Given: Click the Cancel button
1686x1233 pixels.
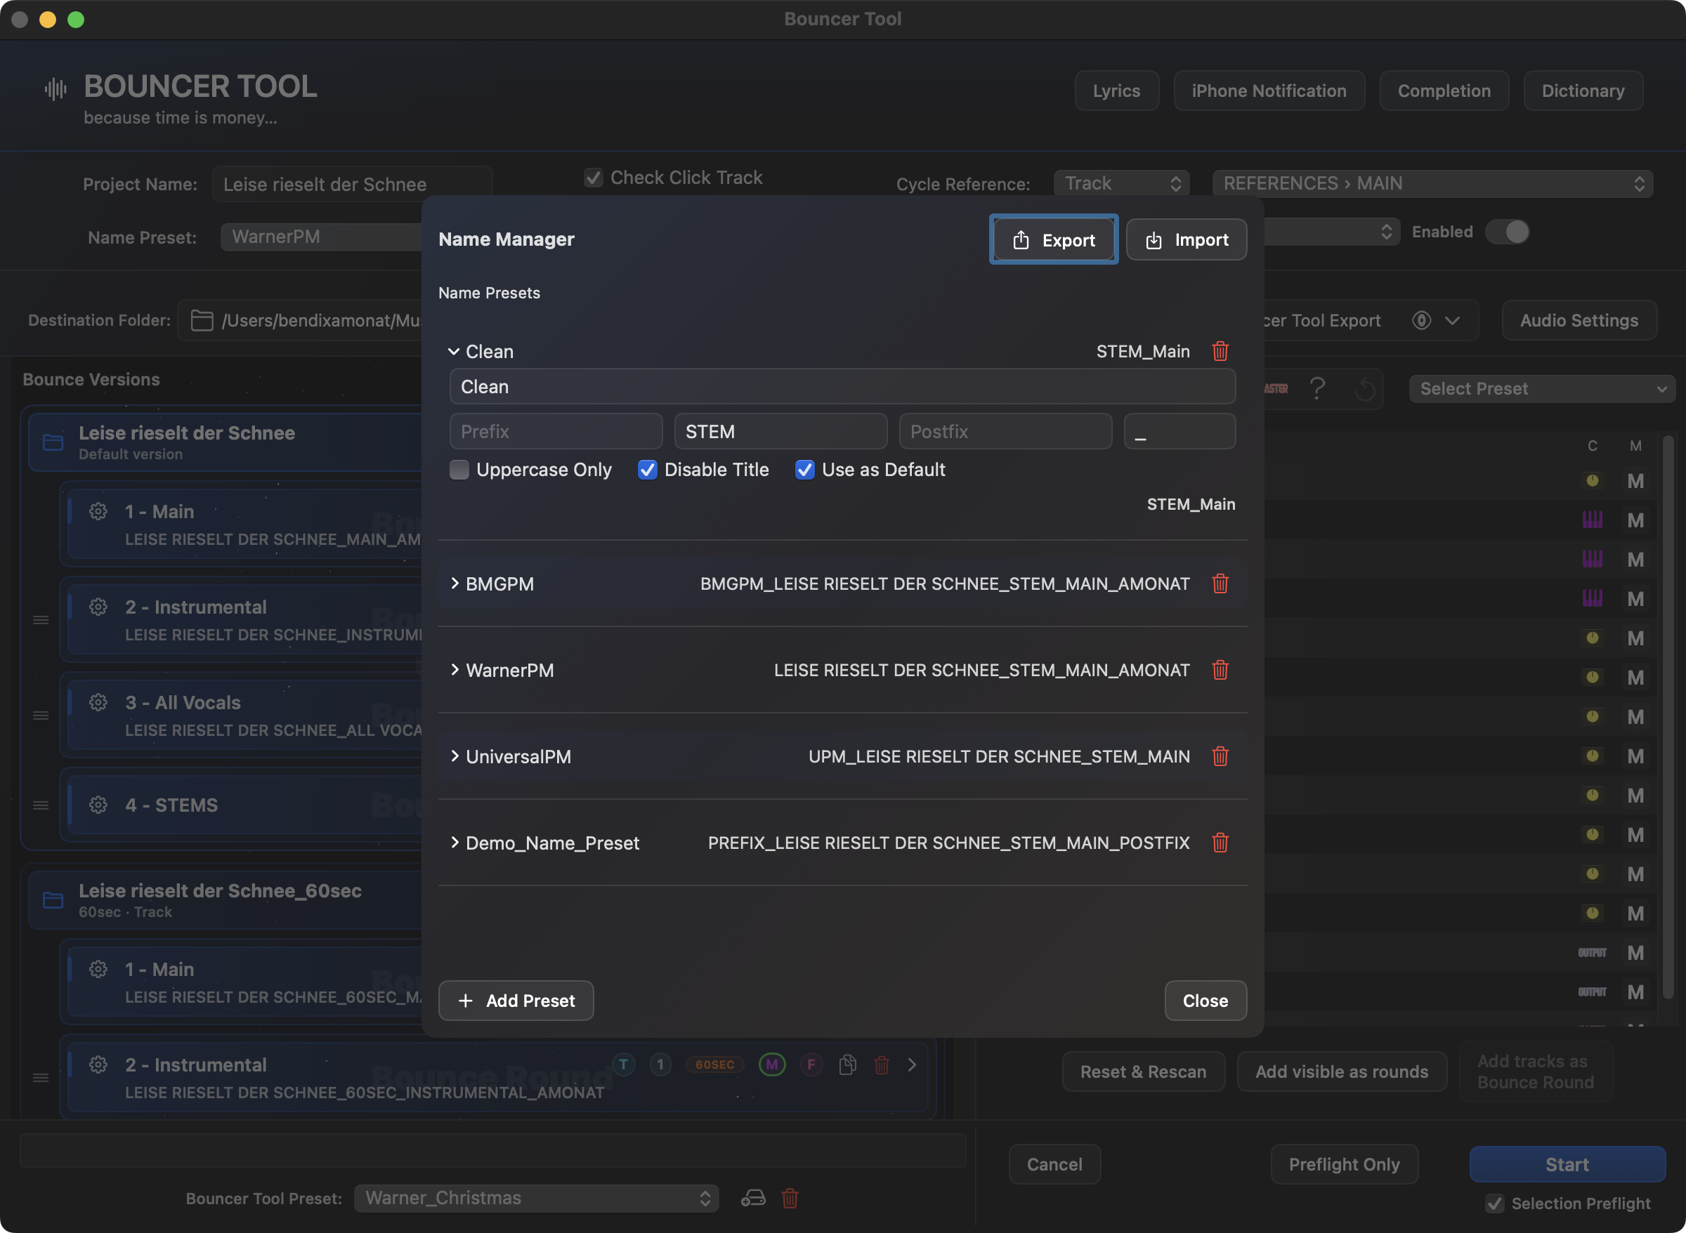Looking at the screenshot, I should [x=1054, y=1163].
